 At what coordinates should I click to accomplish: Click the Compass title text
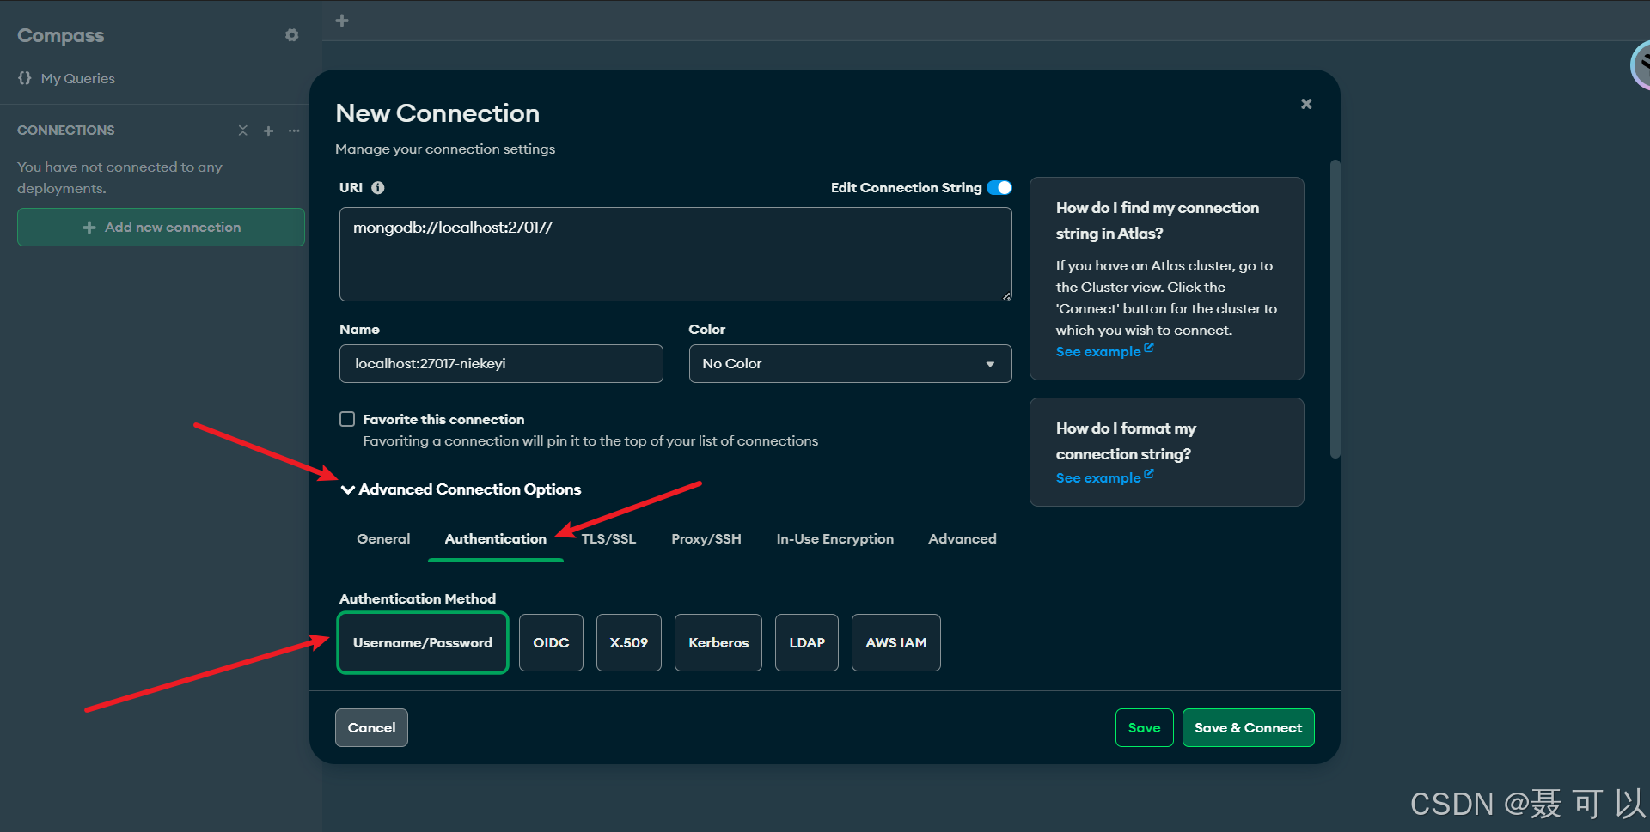pos(61,35)
